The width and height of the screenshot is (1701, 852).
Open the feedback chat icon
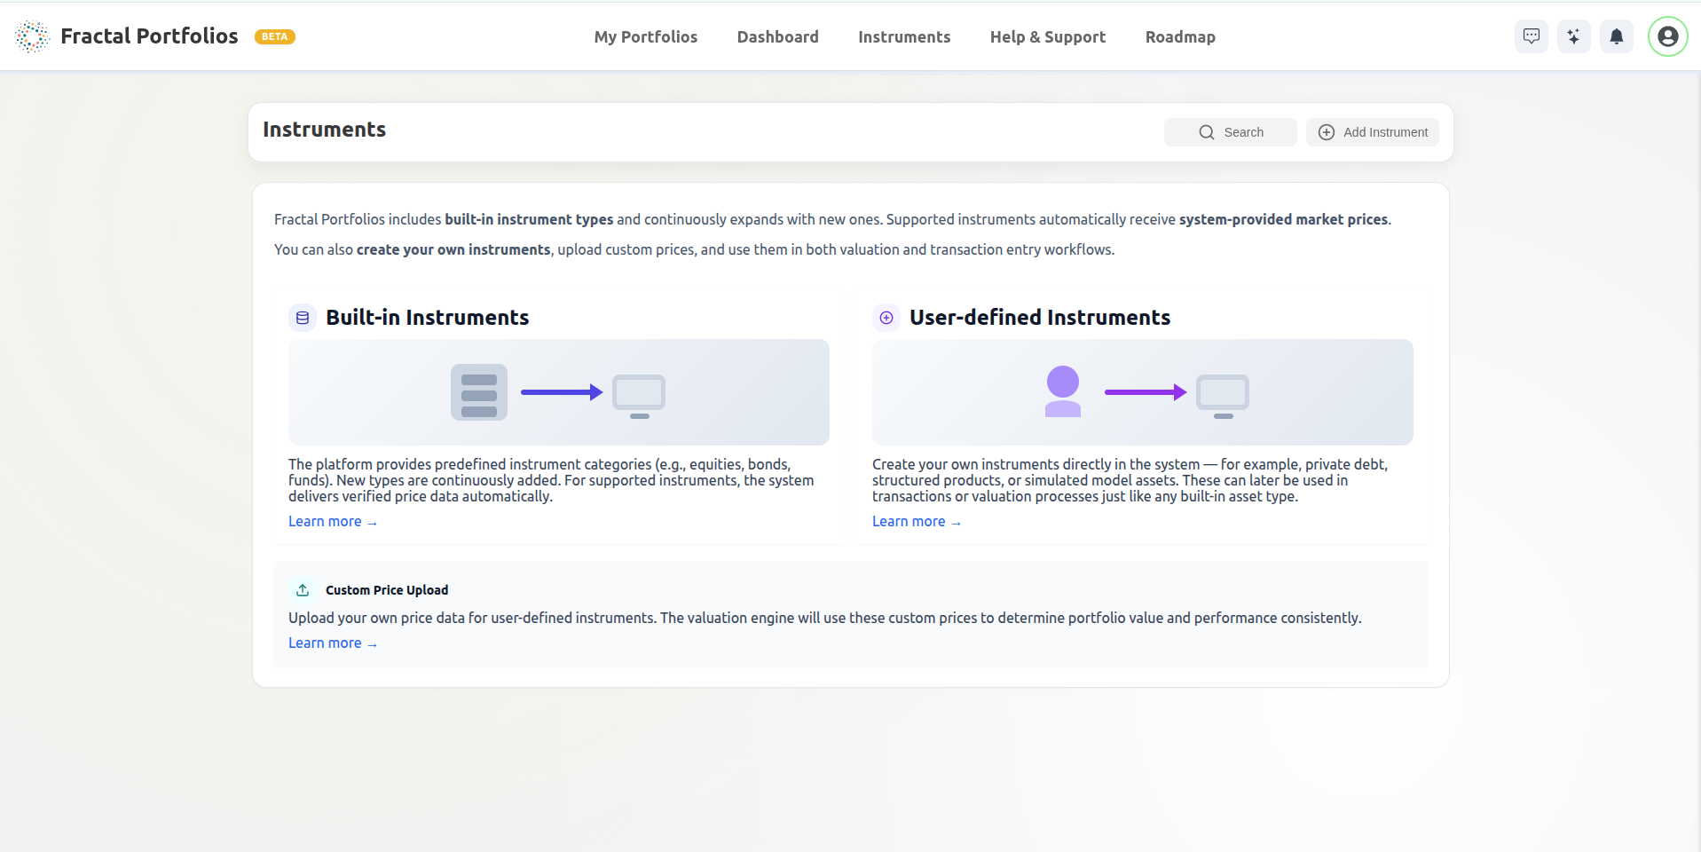(x=1532, y=36)
